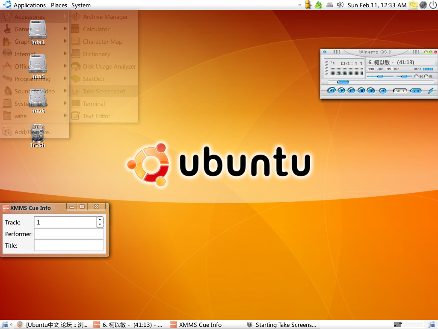Image resolution: width=438 pixels, height=329 pixels.
Task: Switch to XMMS Cue Info taskbar button
Action: pyautogui.click(x=196, y=325)
